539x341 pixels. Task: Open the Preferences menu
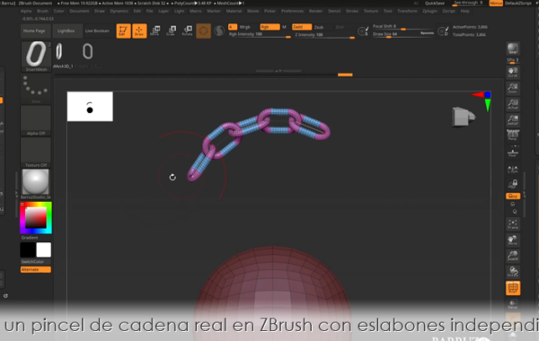coord(292,11)
